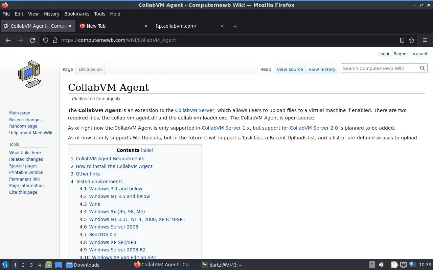This screenshot has width=433, height=270.
Task: Go back to the previous page
Action: click(8, 40)
